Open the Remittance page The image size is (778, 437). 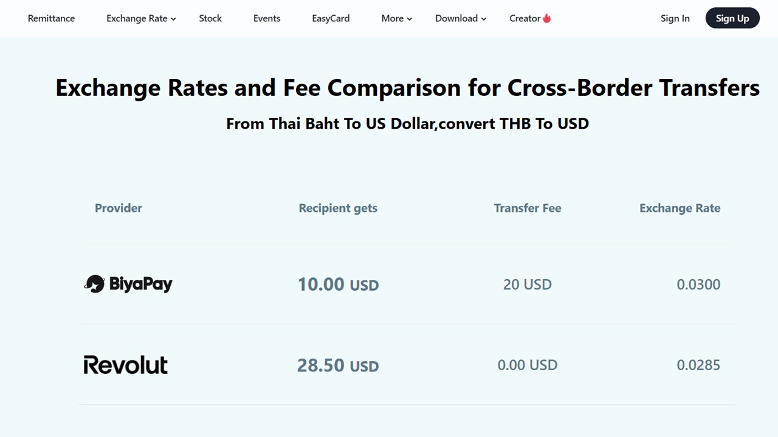(51, 18)
